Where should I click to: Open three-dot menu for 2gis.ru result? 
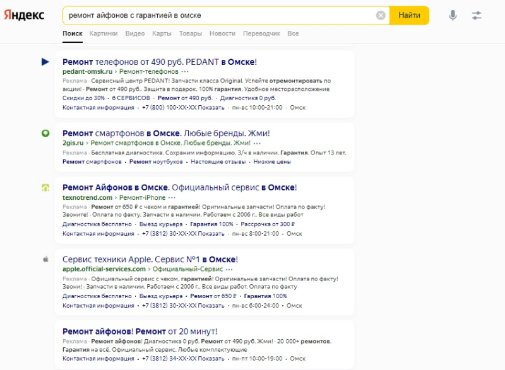pos(258,144)
